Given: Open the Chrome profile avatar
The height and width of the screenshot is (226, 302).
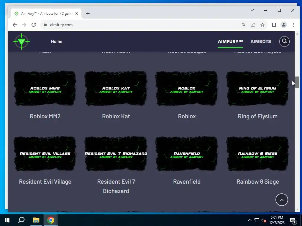Looking at the screenshot, I should point(284,25).
